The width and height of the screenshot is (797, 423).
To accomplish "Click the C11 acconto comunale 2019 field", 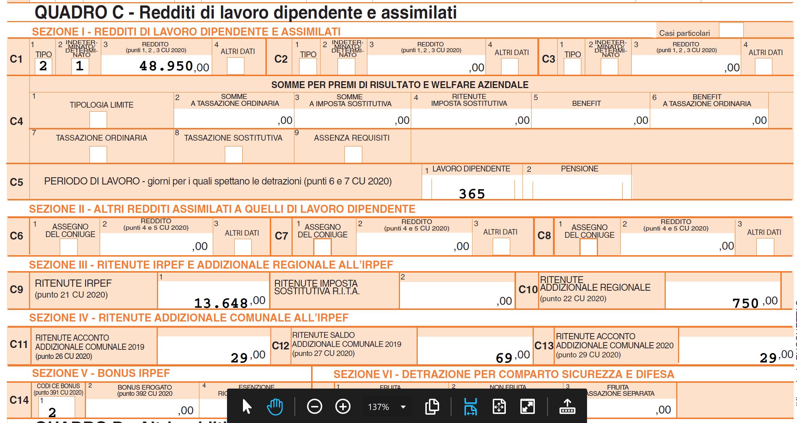I will coord(214,351).
